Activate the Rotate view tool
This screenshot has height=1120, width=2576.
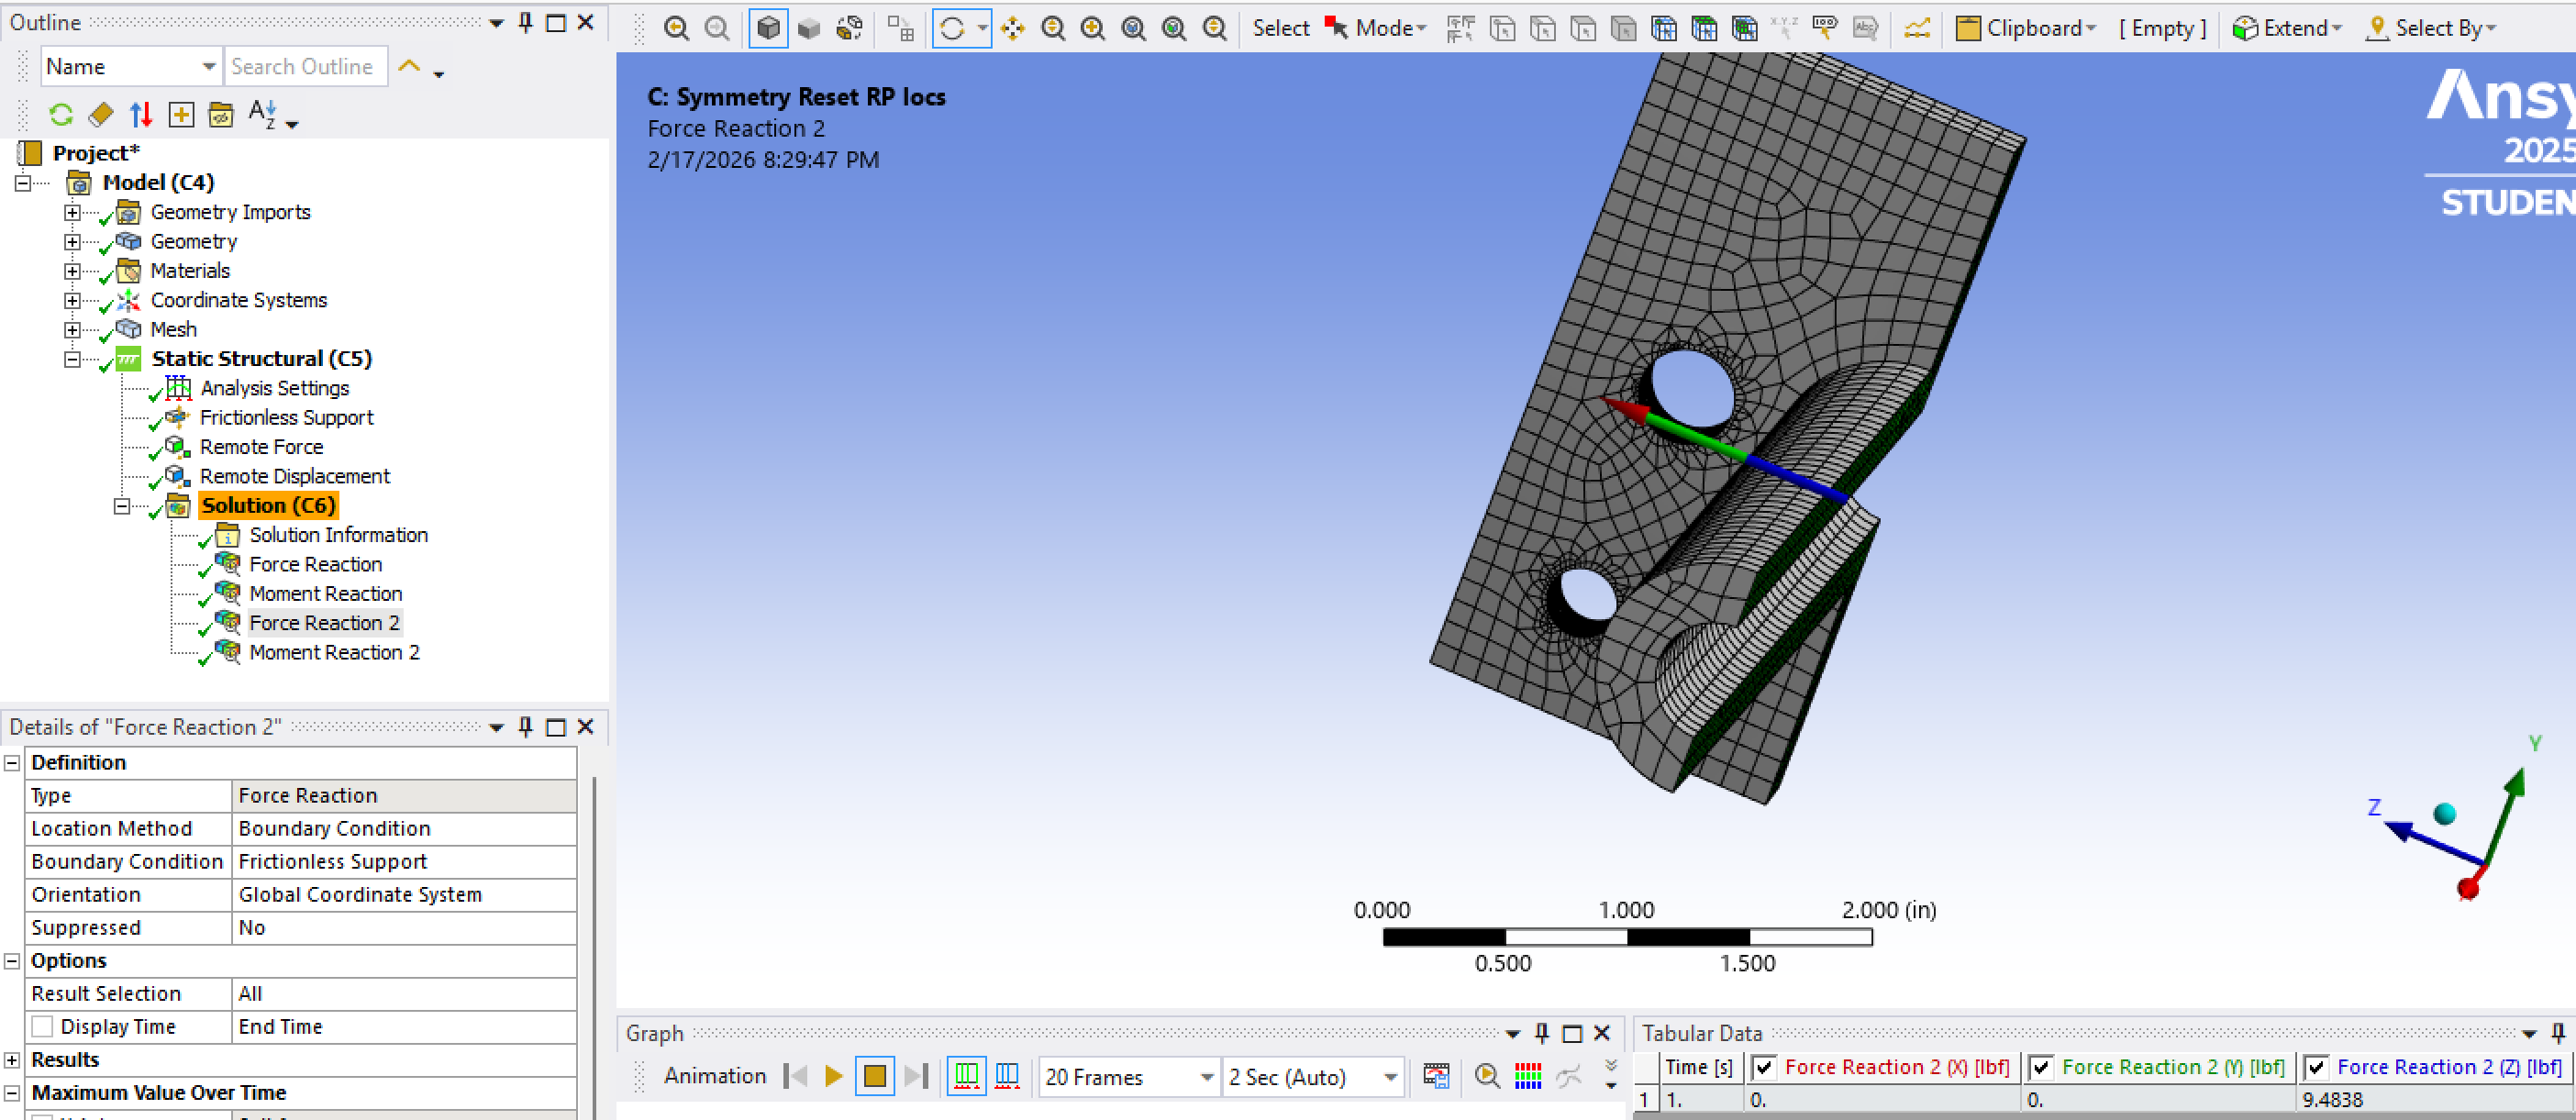click(952, 28)
